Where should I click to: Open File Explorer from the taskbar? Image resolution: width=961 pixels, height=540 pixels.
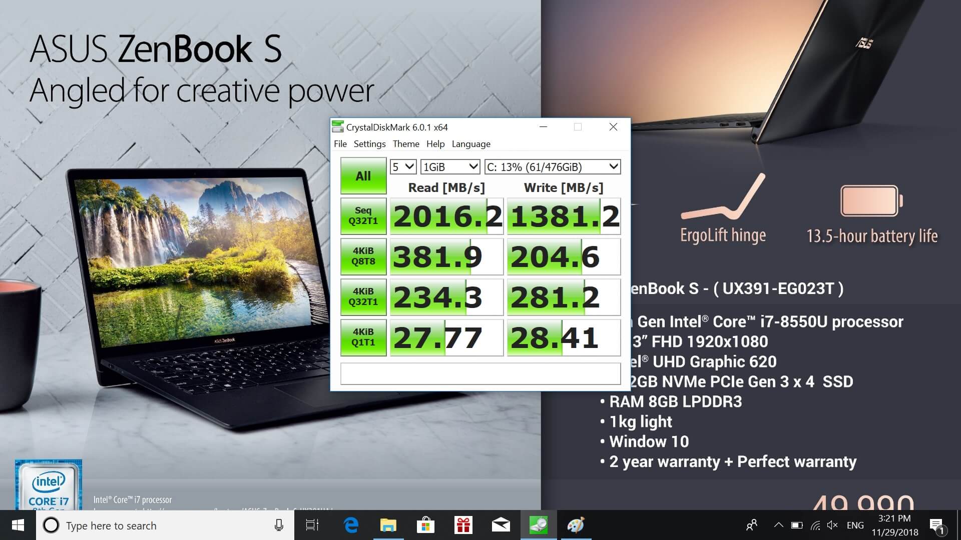pyautogui.click(x=388, y=525)
